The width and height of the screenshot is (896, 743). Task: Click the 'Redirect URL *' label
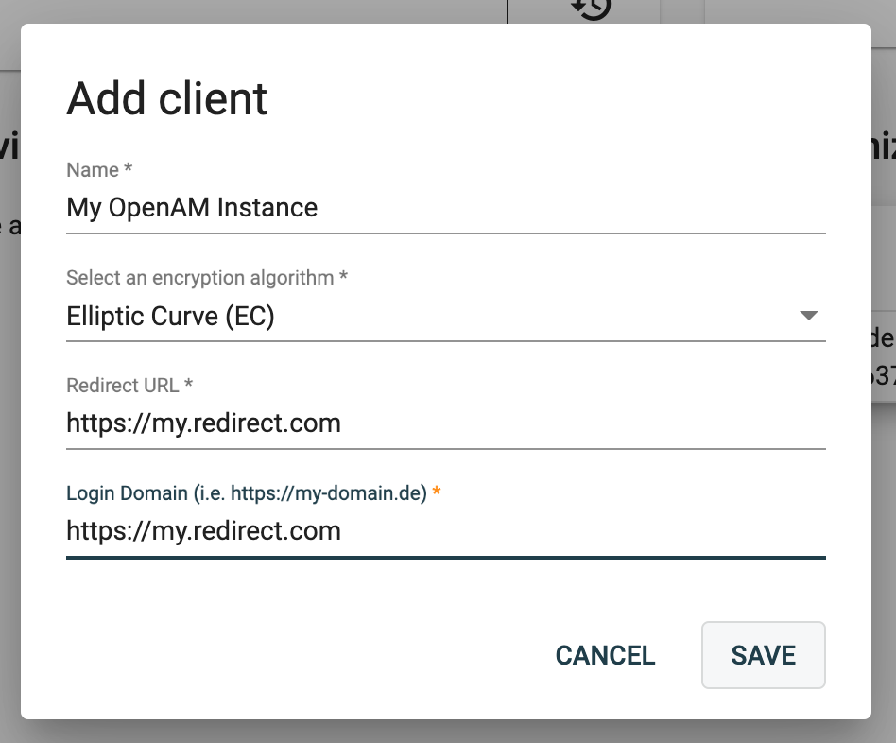[129, 386]
